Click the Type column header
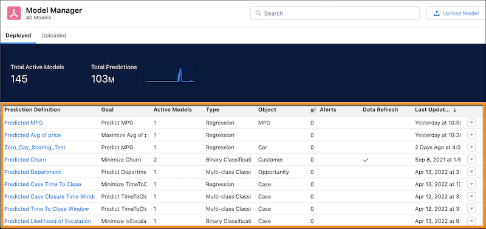This screenshot has height=229, width=486. point(212,110)
